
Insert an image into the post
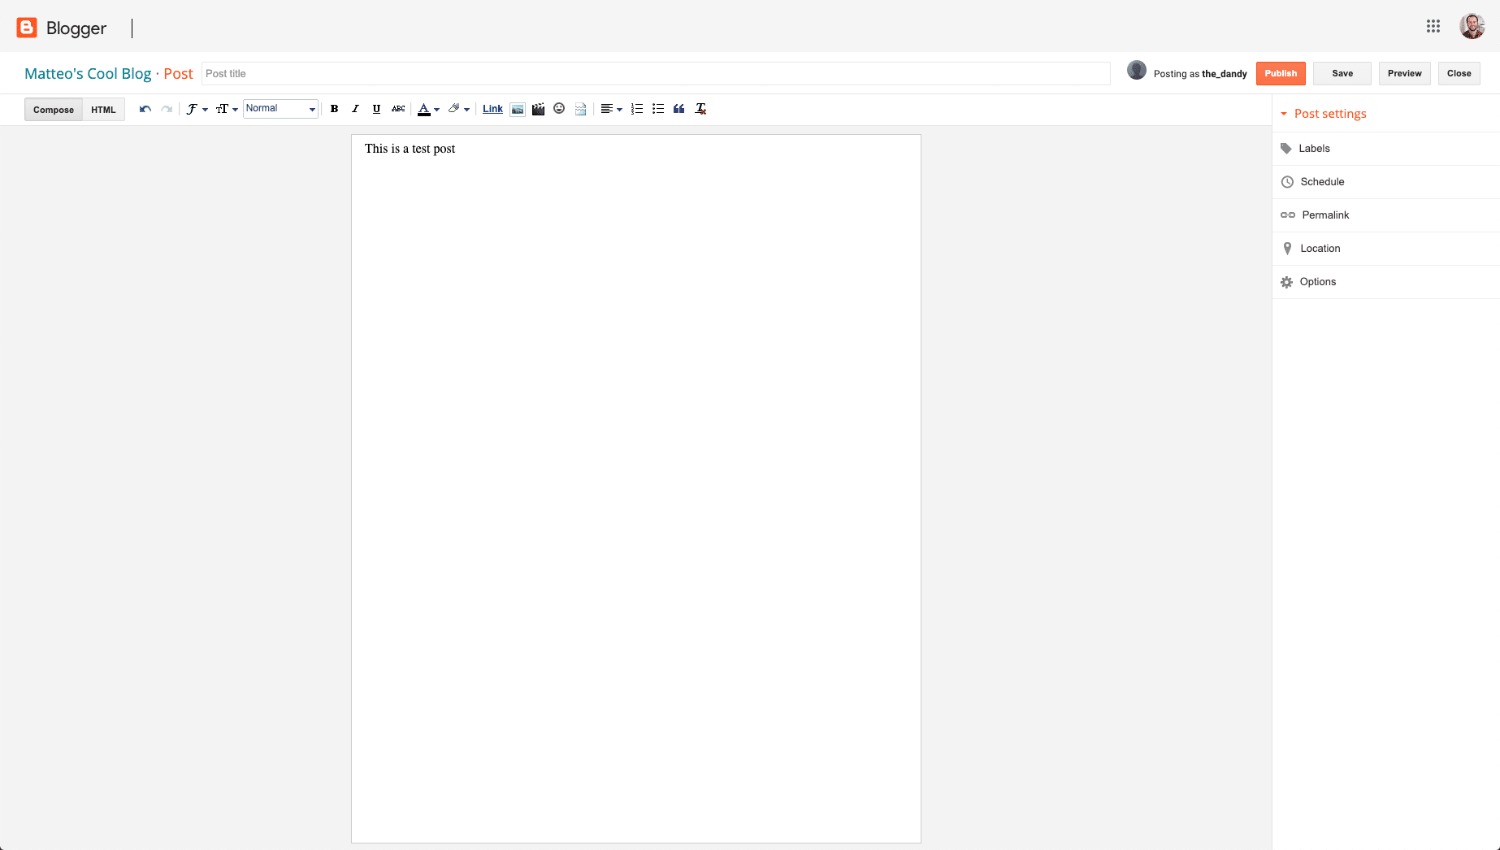(x=518, y=108)
